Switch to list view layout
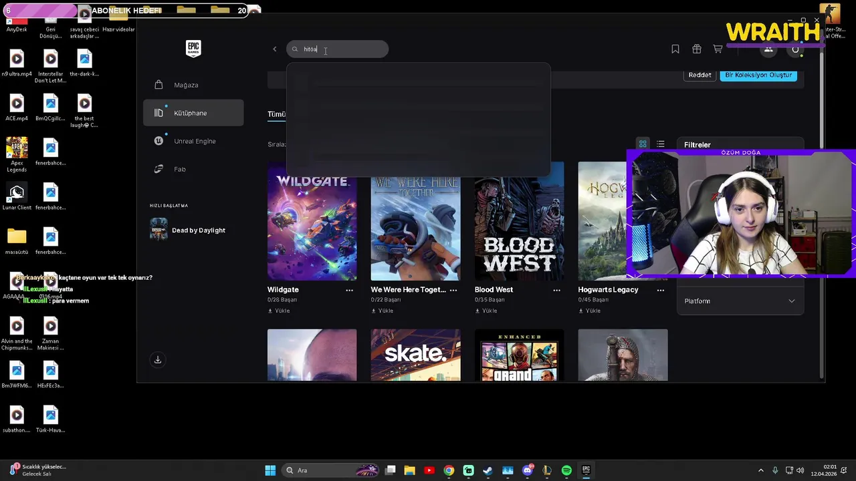Image resolution: width=856 pixels, height=481 pixels. click(x=661, y=144)
